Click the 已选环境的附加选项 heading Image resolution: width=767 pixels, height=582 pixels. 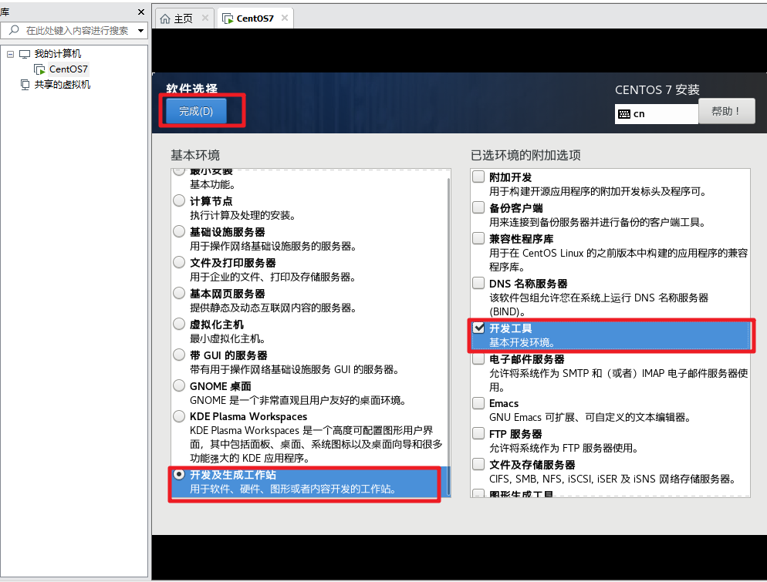pos(525,156)
